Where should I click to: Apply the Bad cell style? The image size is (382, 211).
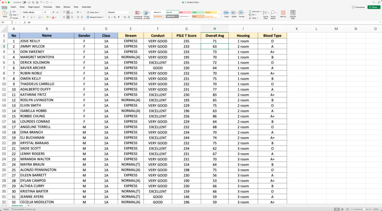coord(185,12)
